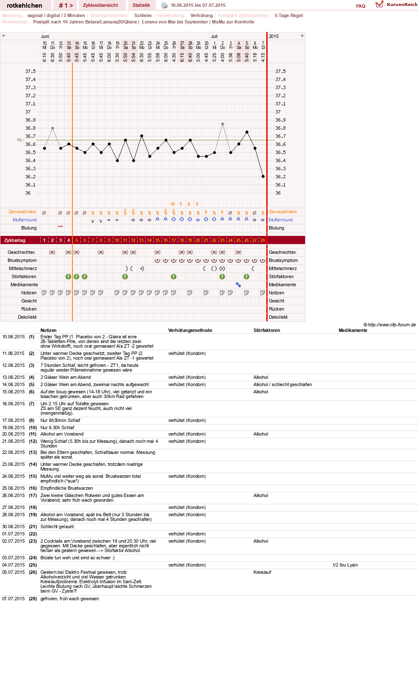
Task: Click the Zervixschleim S+ symbol on cycle day 11
Action: [x=125, y=212]
